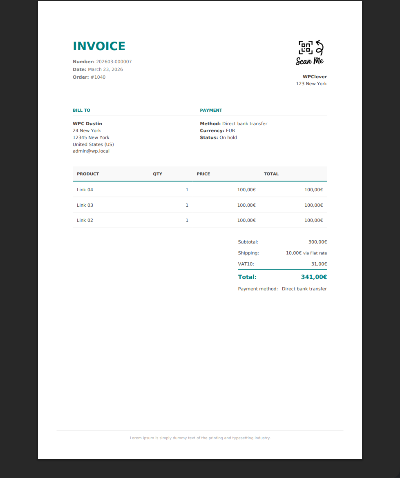This screenshot has height=478, width=400.
Task: Click the On hold status text
Action: 228,138
